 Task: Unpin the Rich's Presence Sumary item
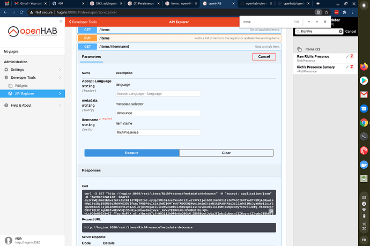352,67
